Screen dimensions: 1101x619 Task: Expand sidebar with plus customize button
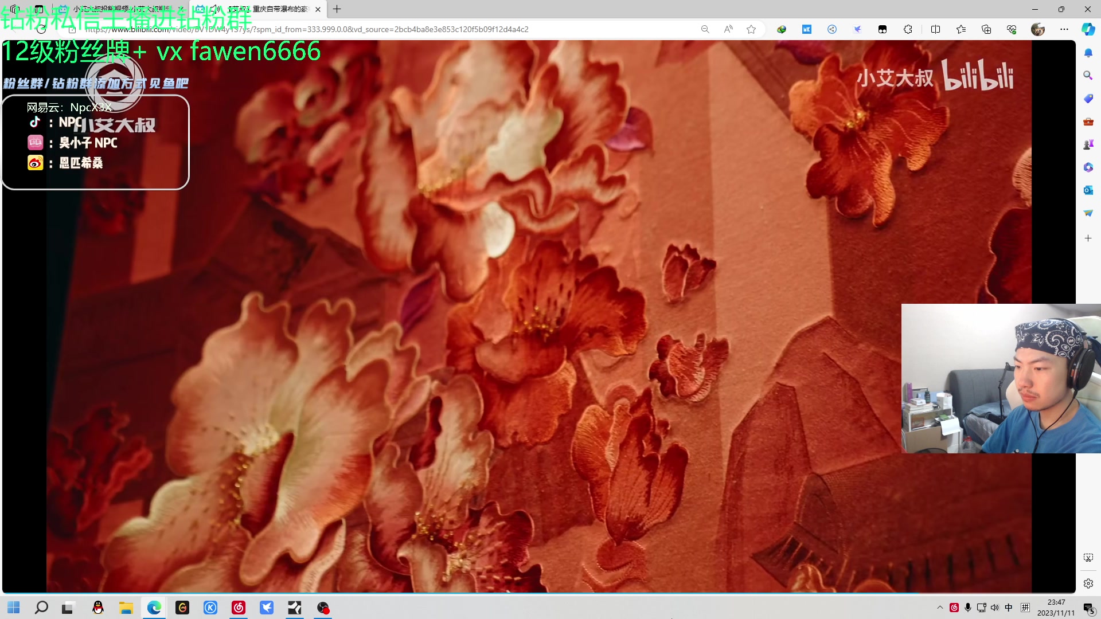tap(1088, 238)
